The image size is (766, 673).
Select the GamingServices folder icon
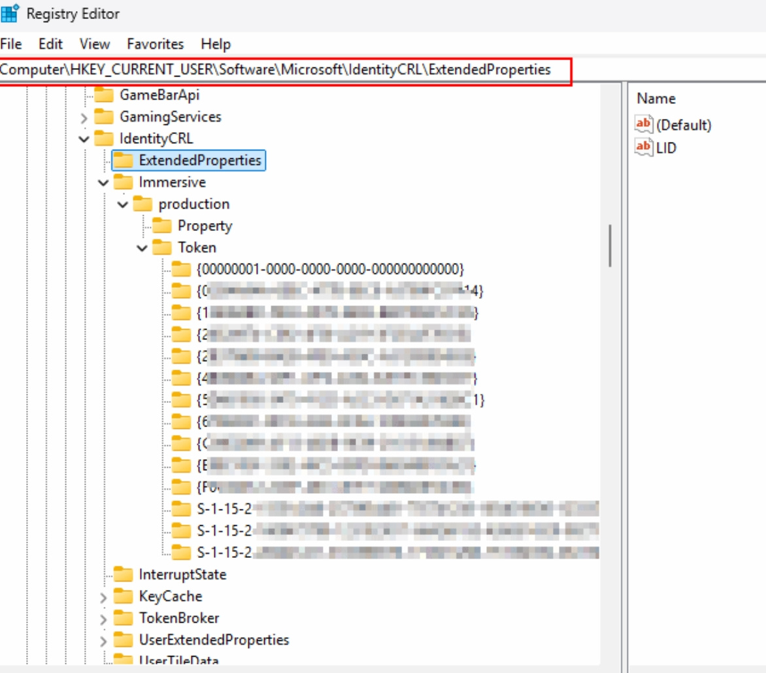click(103, 117)
